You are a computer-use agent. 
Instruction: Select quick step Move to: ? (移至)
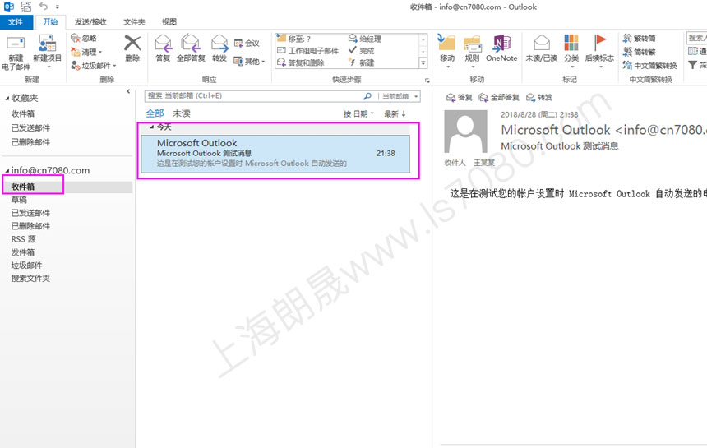pos(293,39)
